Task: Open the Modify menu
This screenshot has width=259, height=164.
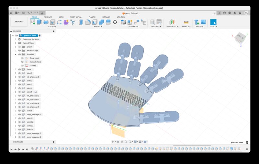Action: pos(98,27)
